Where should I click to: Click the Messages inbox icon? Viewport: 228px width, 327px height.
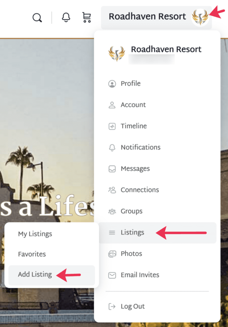point(112,169)
